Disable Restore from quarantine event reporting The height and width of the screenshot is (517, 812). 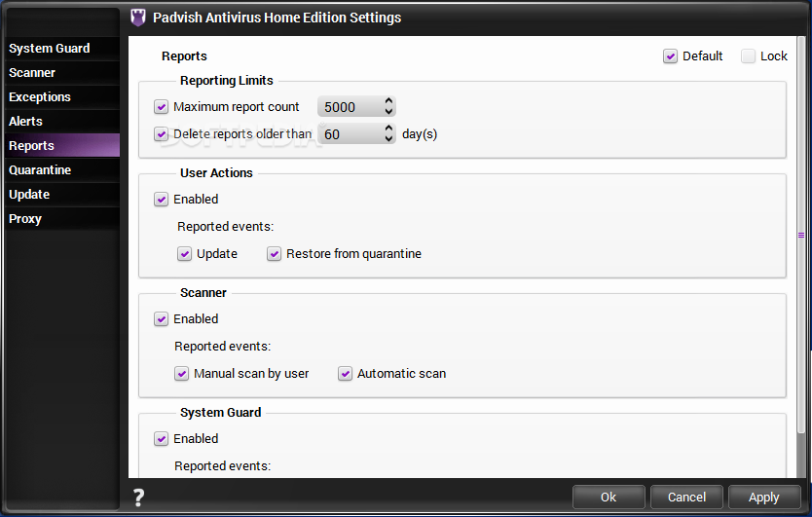click(x=274, y=254)
